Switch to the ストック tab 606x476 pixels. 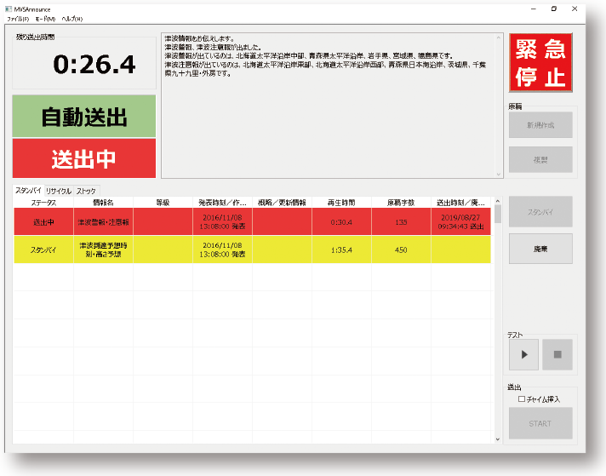(87, 191)
